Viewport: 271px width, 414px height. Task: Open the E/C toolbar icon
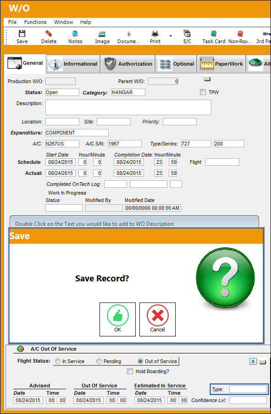coord(187,34)
